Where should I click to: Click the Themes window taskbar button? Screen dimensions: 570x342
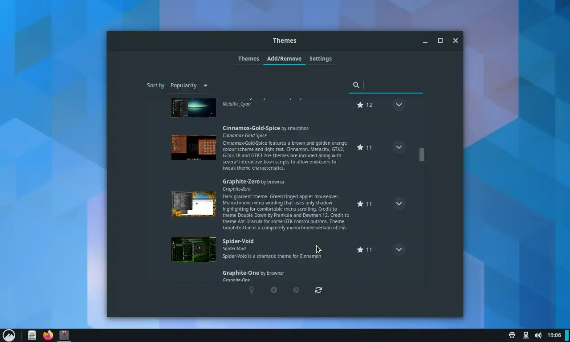tap(64, 335)
